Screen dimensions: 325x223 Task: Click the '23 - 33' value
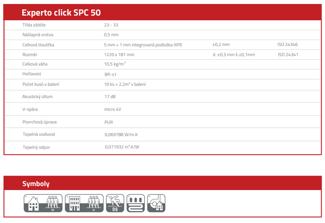[x=111, y=25]
